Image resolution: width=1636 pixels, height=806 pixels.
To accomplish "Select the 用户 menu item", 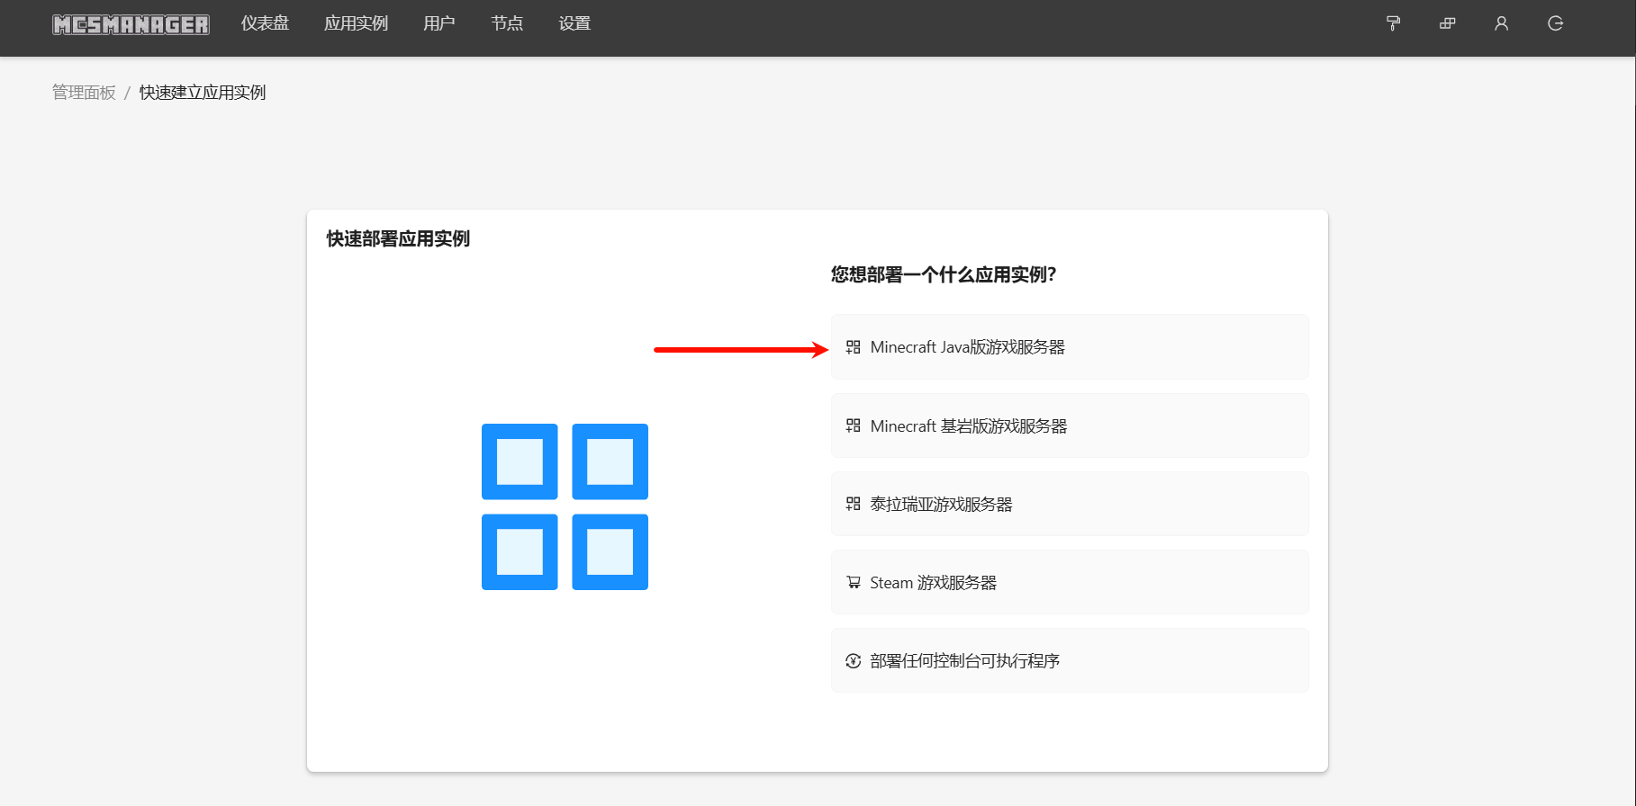I will tap(438, 23).
